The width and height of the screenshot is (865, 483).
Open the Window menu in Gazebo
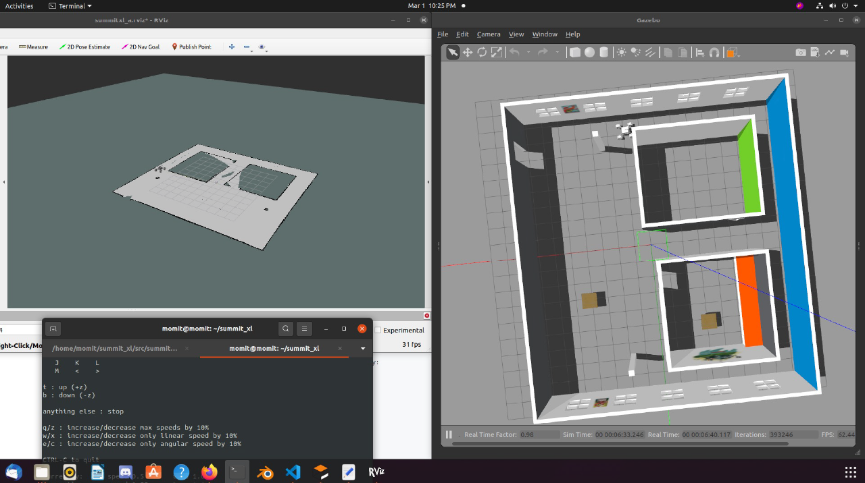coord(545,34)
